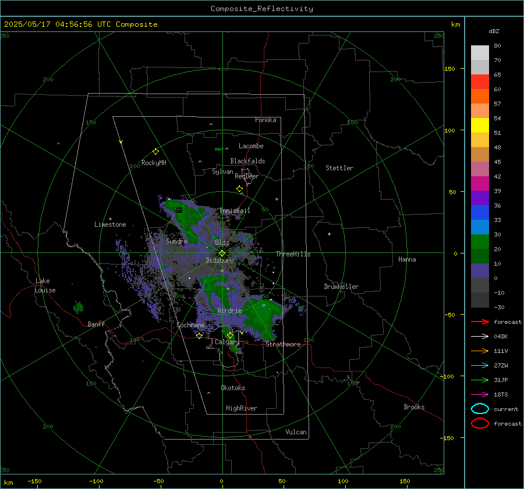Screen dimensions: 524x489
Task: Click the green 31JP arrow legend icon
Action: pyautogui.click(x=480, y=380)
